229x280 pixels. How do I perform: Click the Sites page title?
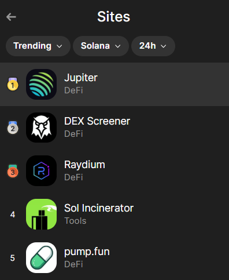(114, 17)
